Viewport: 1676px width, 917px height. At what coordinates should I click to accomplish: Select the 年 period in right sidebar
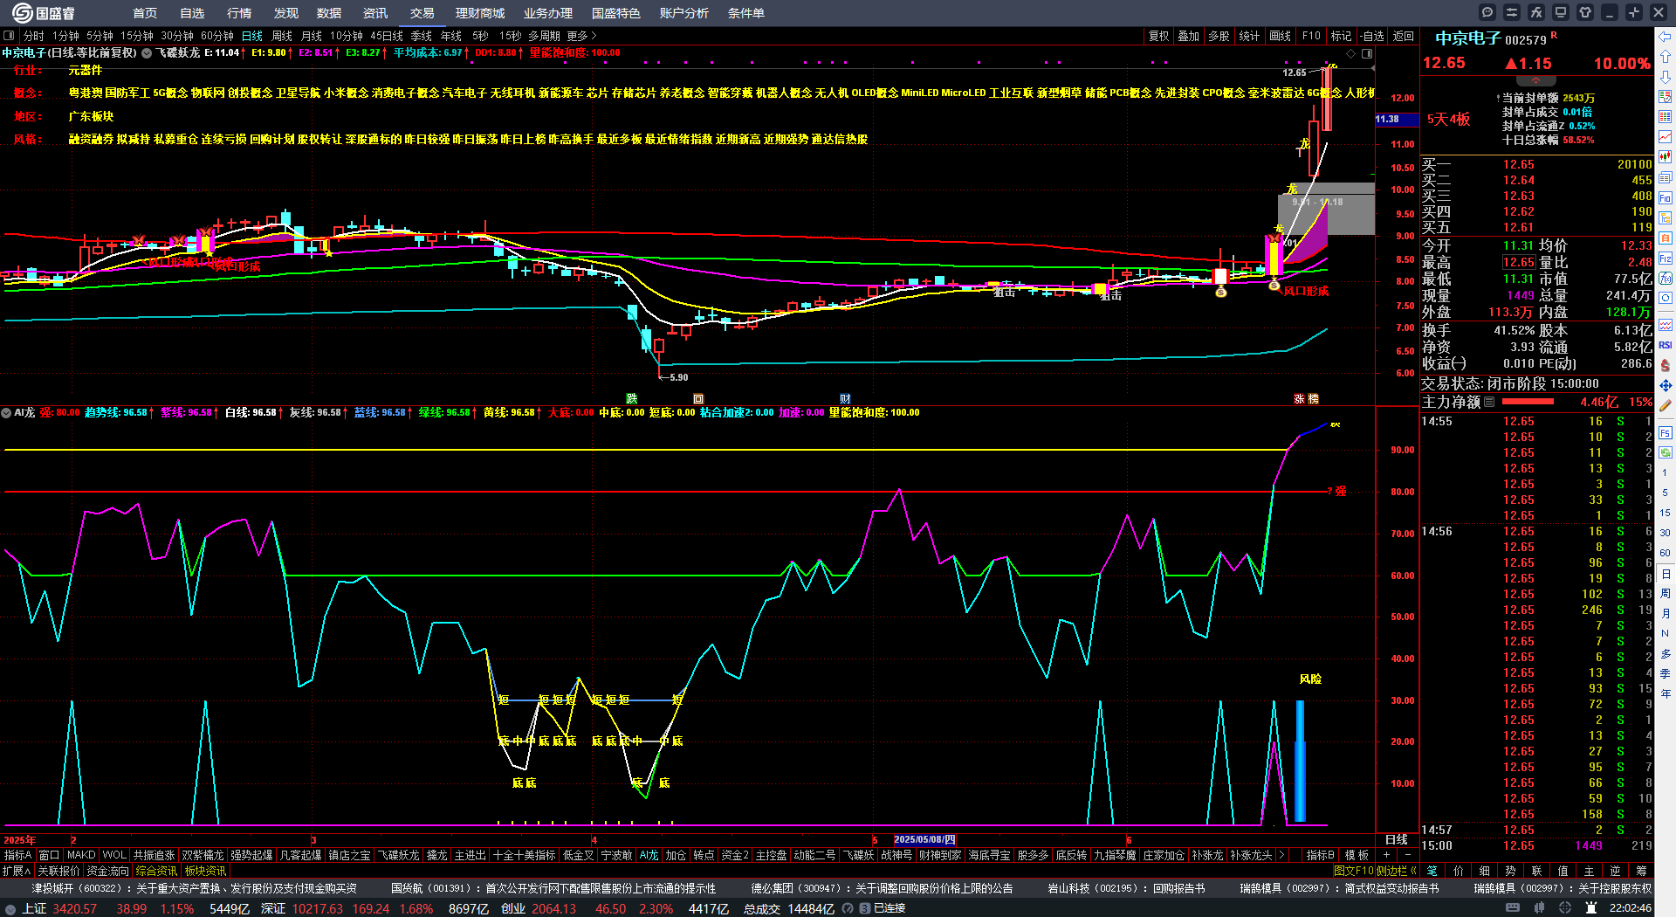pyautogui.click(x=1666, y=693)
